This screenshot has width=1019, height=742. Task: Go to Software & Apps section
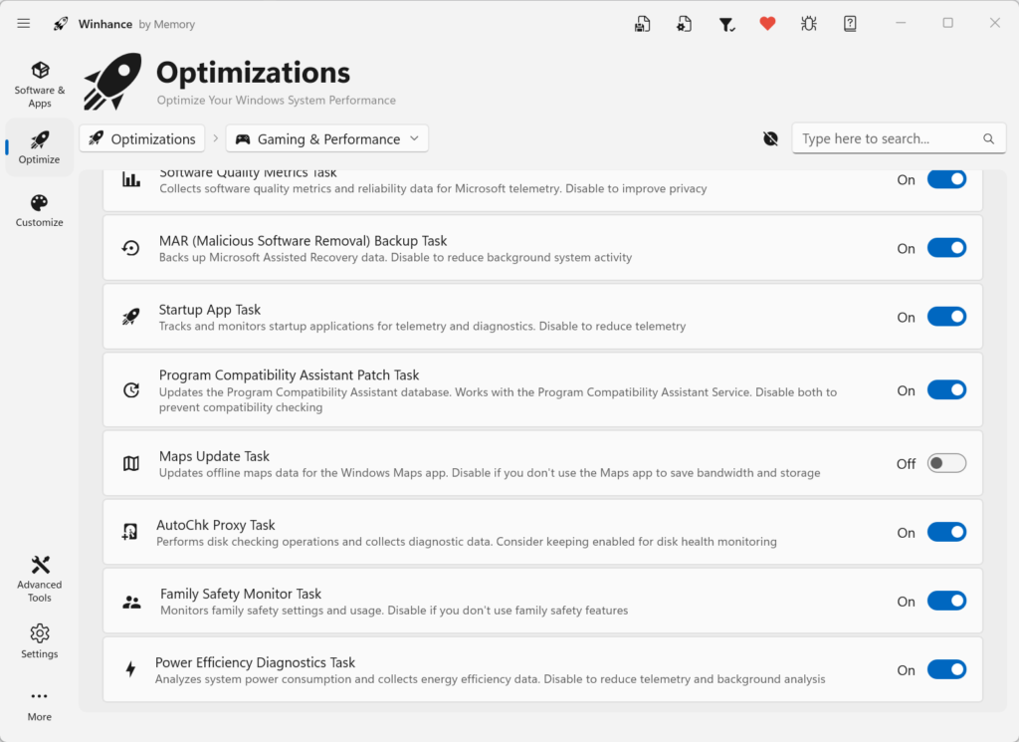40,83
